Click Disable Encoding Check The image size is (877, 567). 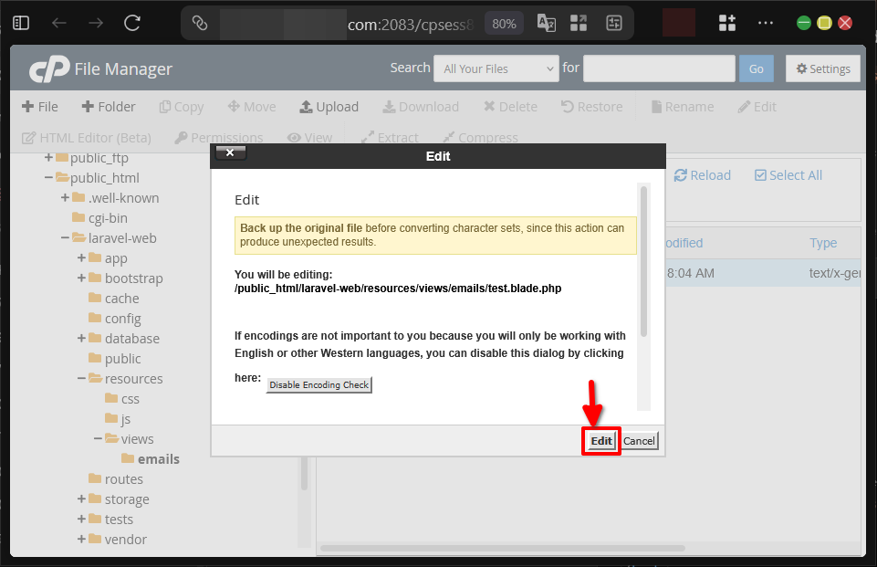tap(318, 384)
